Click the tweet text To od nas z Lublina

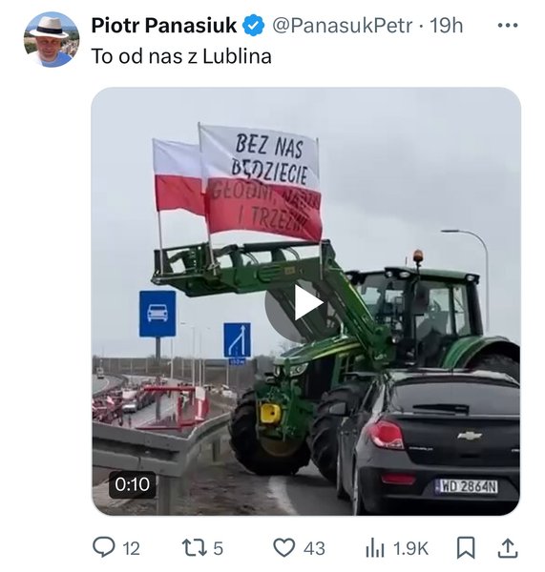[x=181, y=56]
